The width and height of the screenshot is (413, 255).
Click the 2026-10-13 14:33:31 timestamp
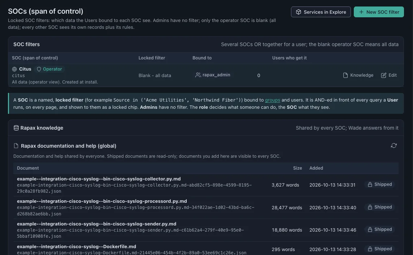point(332,185)
